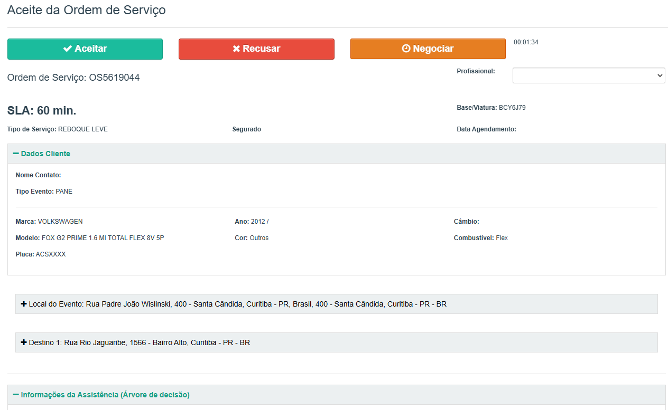
Task: Click the plus icon beside Destino 1
Action: pyautogui.click(x=23, y=342)
